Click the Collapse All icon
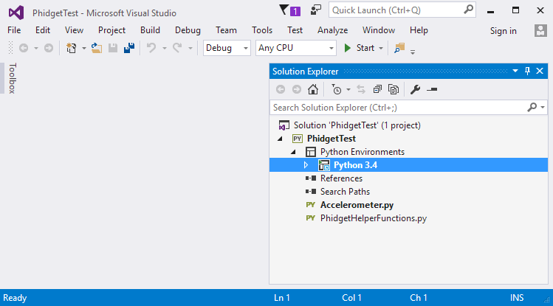Viewport: 553px width, 306px height. 377,89
